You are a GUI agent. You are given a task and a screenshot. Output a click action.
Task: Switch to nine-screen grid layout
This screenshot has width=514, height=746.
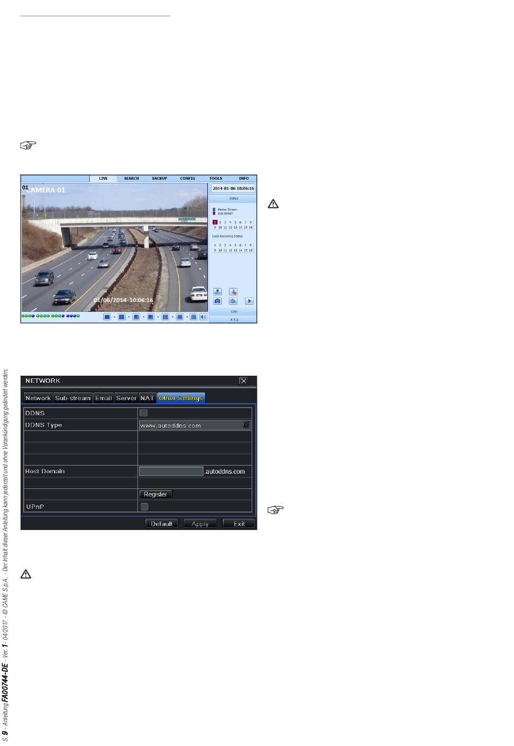(165, 317)
